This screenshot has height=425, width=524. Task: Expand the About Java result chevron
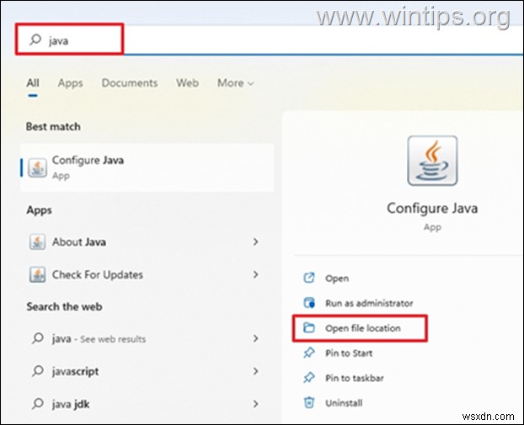(x=255, y=242)
